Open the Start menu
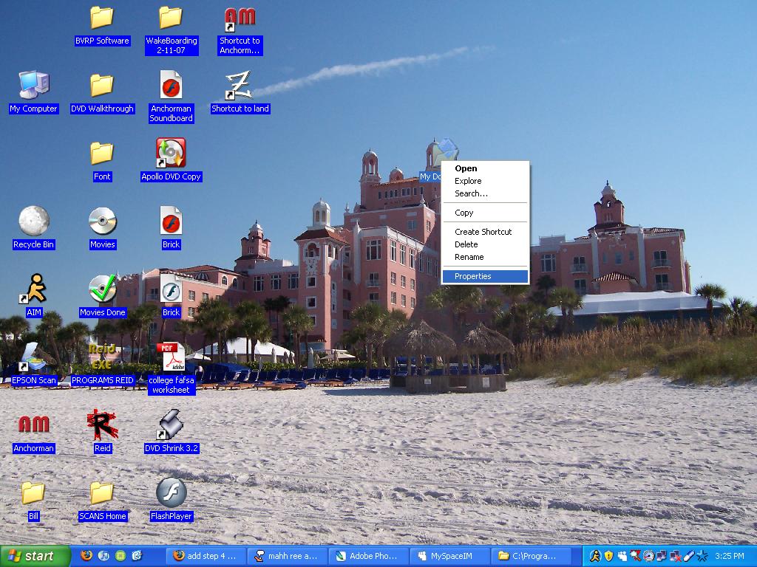The width and height of the screenshot is (757, 567). 35,556
